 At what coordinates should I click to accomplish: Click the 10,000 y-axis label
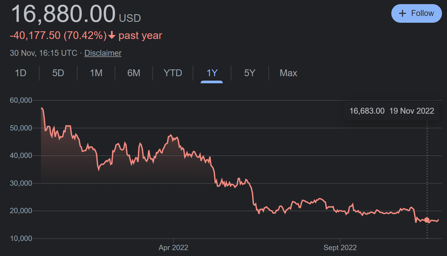coord(21,239)
